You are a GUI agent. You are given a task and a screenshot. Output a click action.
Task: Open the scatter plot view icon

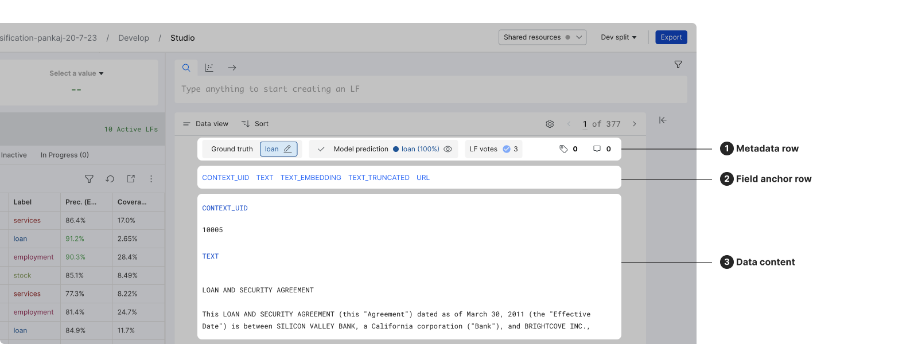(209, 68)
